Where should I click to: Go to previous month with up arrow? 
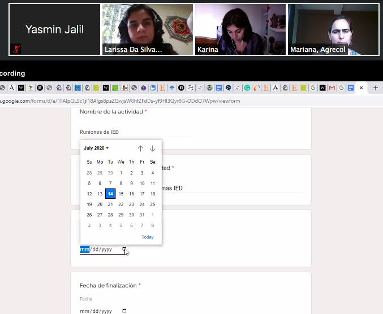(140, 149)
